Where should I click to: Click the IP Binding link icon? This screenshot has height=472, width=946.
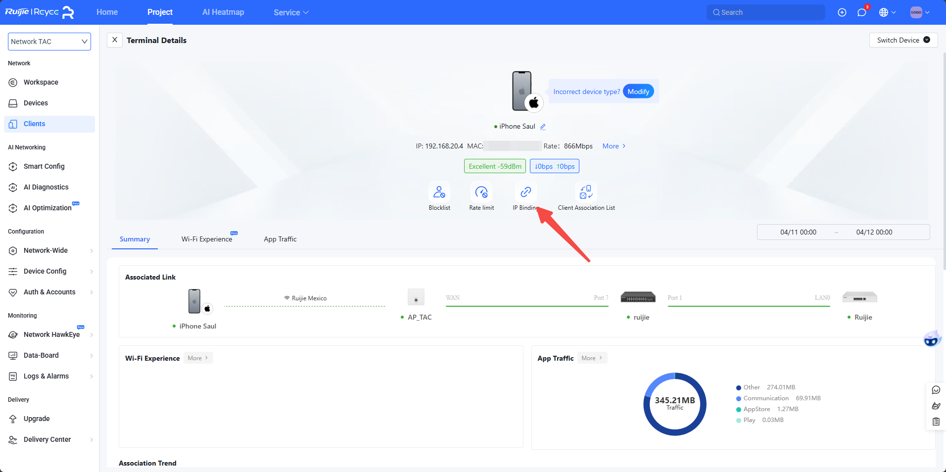[526, 192]
